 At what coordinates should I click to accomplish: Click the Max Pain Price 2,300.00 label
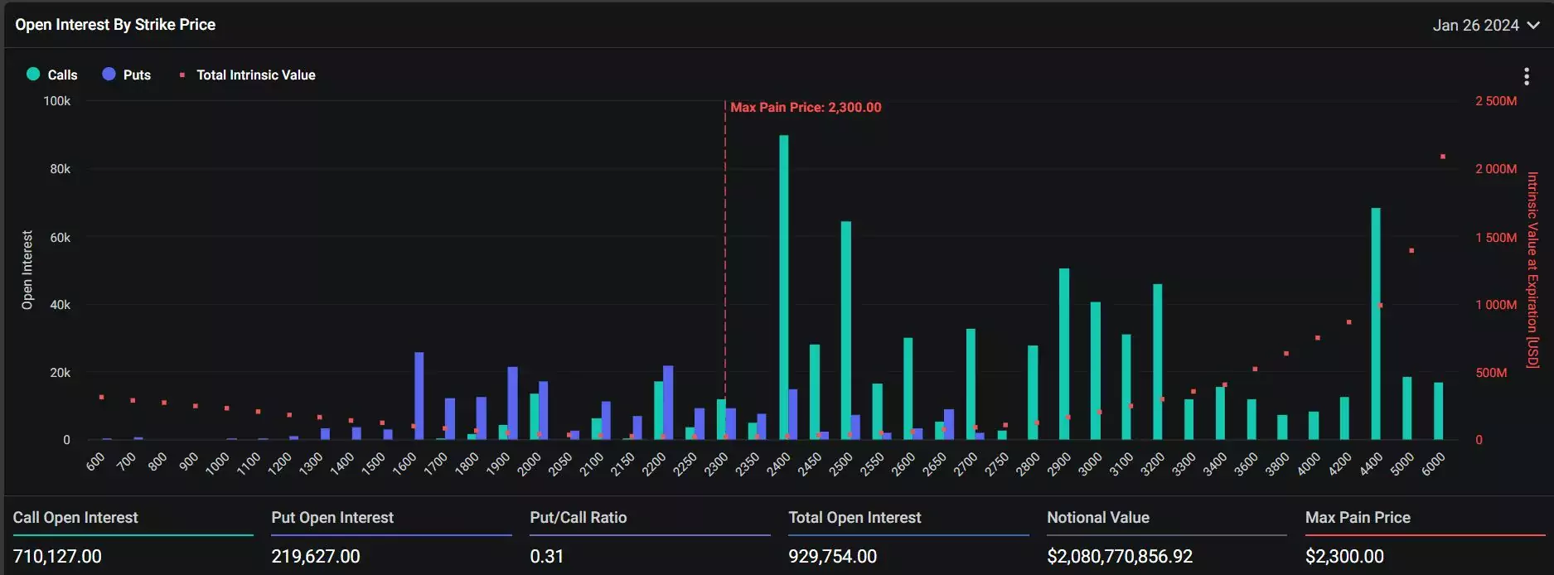click(806, 108)
